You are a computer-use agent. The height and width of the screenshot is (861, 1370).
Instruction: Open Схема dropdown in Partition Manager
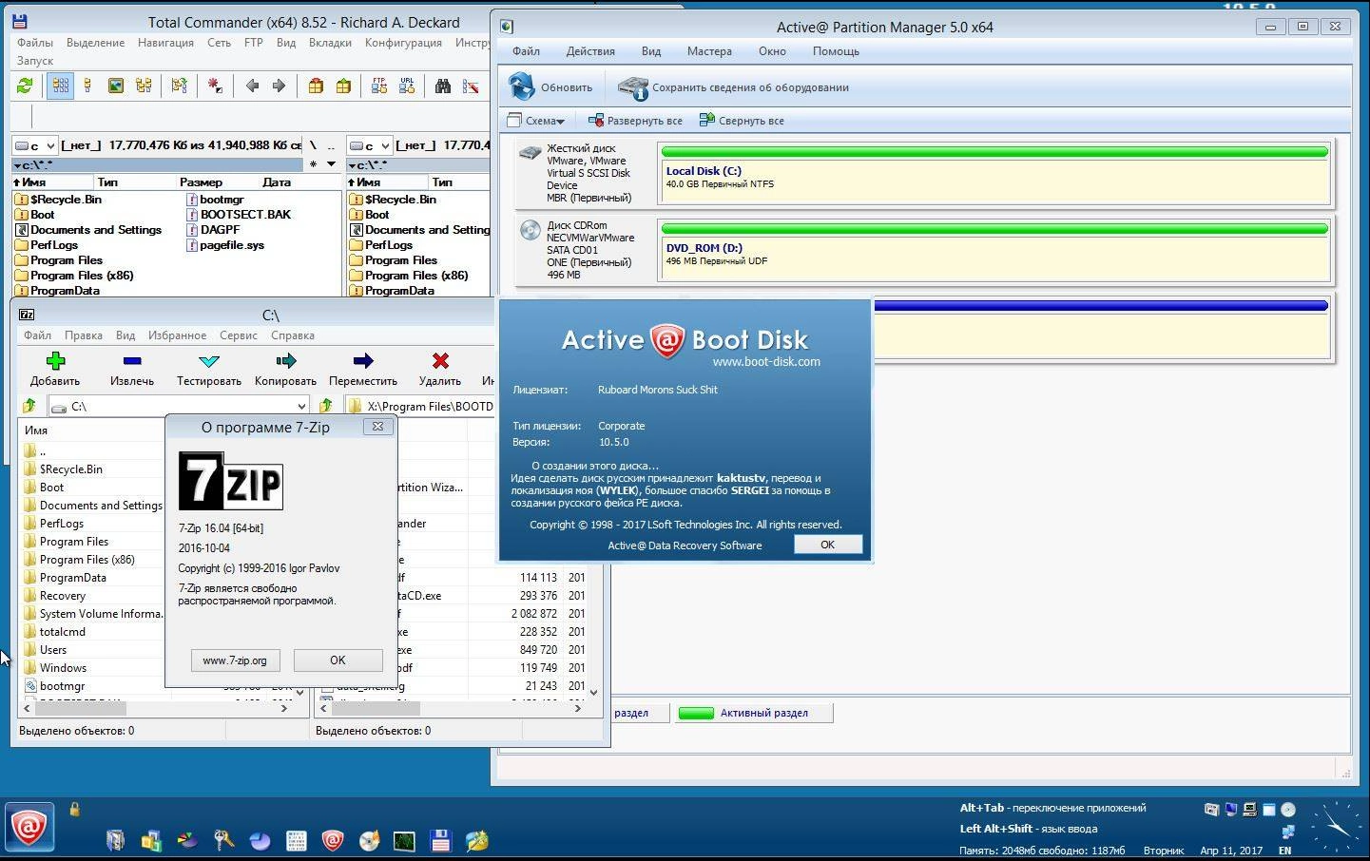pos(536,121)
